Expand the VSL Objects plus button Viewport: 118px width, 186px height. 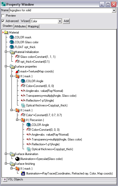click(5, 179)
